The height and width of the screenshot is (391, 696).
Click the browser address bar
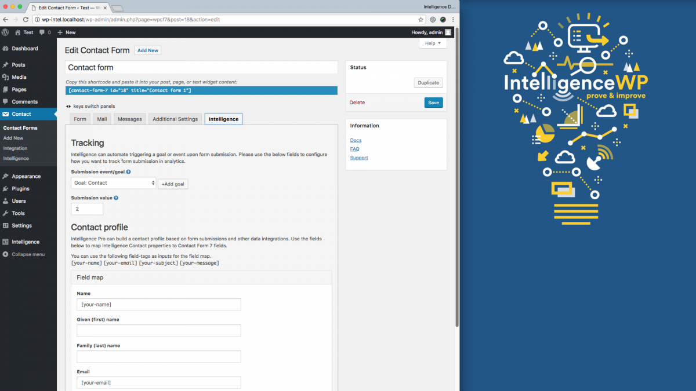pyautogui.click(x=229, y=19)
